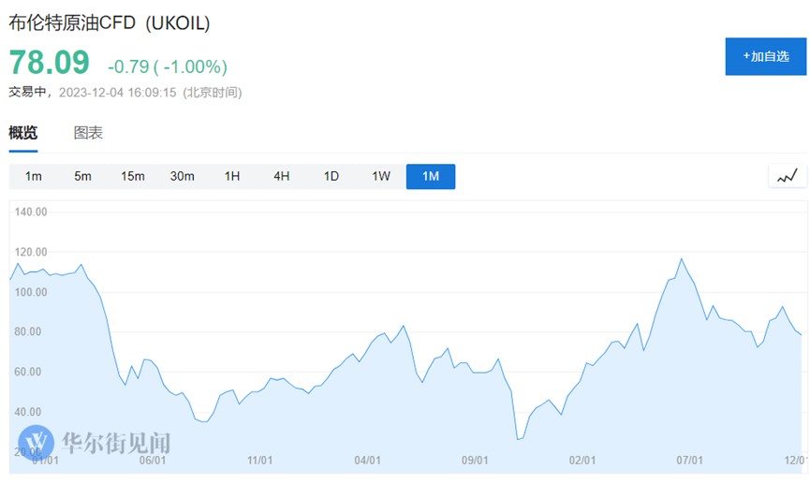Click the chart peak near 07/01
The height and width of the screenshot is (483, 810).
tap(681, 259)
